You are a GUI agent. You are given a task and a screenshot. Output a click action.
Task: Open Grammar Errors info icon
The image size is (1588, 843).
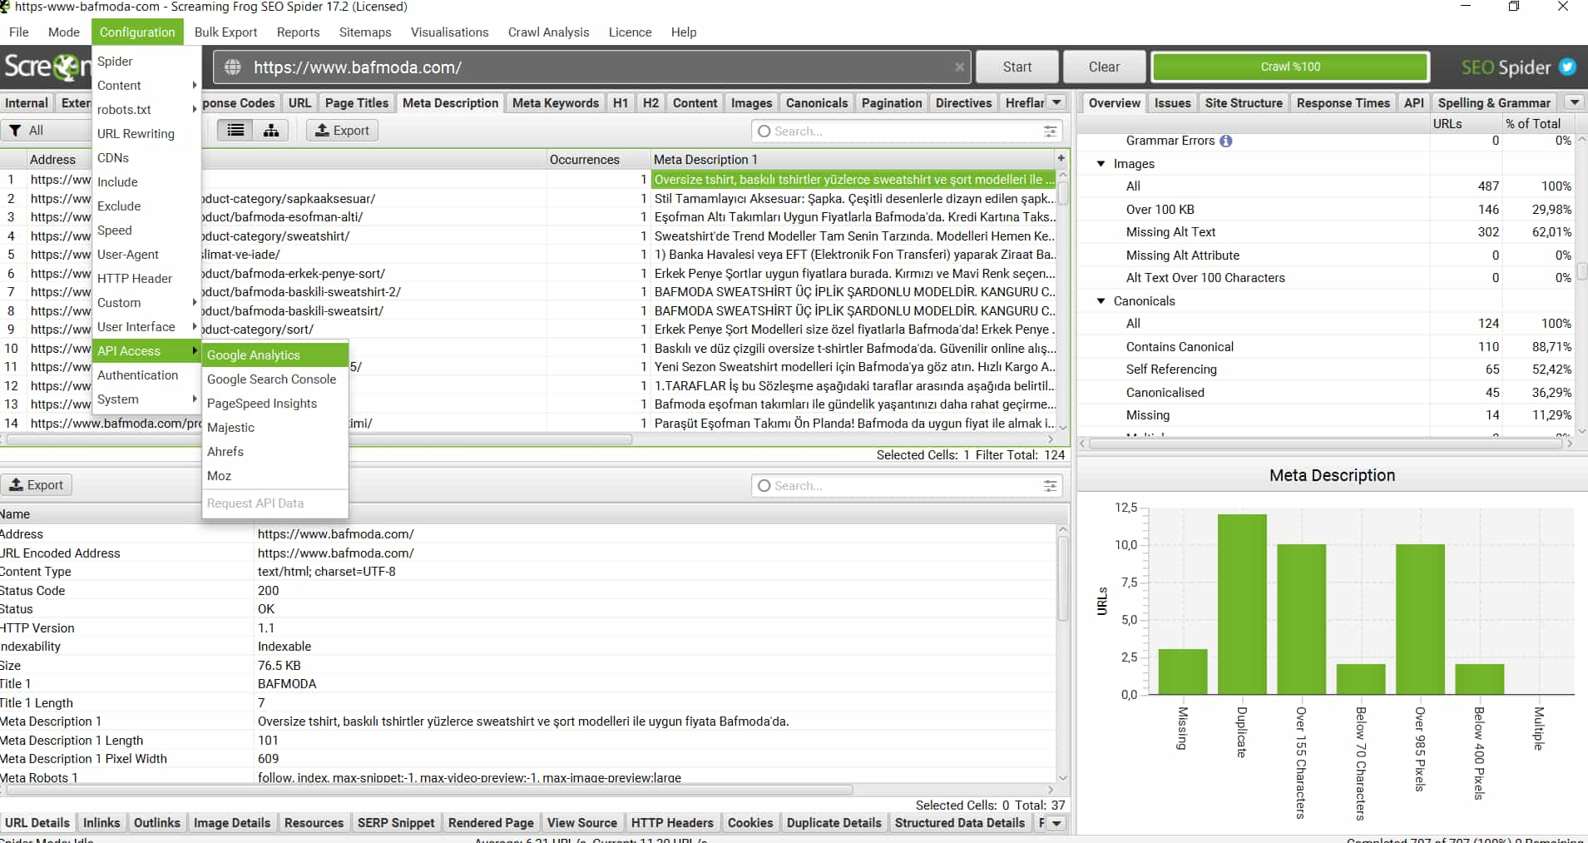[1226, 141]
